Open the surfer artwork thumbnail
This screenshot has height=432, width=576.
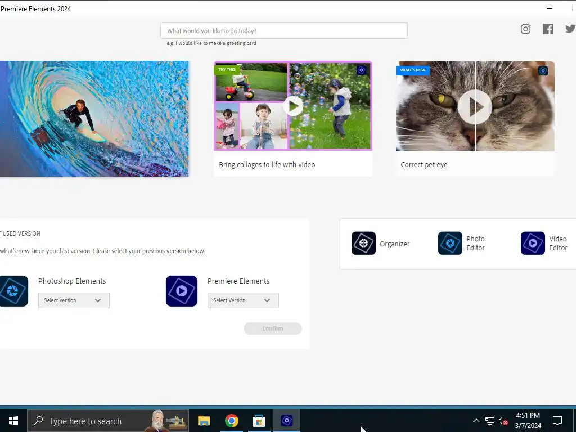(94, 119)
